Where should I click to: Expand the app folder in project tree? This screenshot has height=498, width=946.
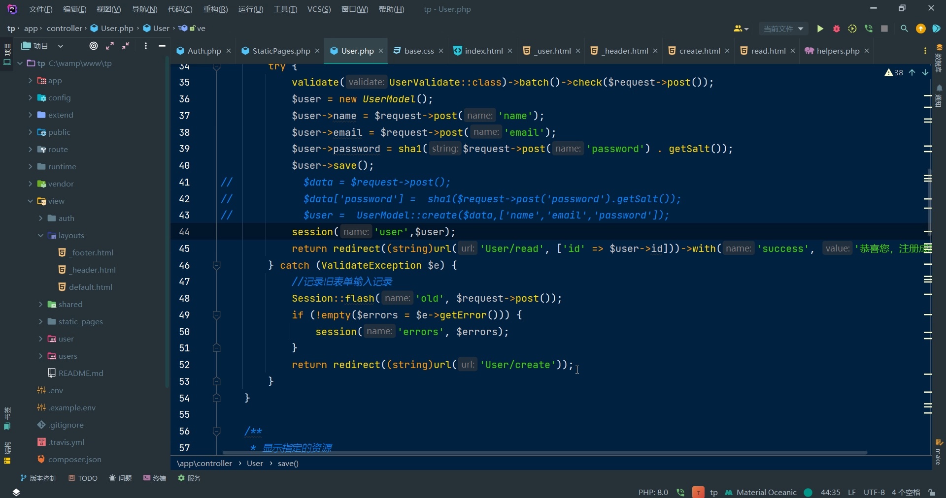coord(30,80)
